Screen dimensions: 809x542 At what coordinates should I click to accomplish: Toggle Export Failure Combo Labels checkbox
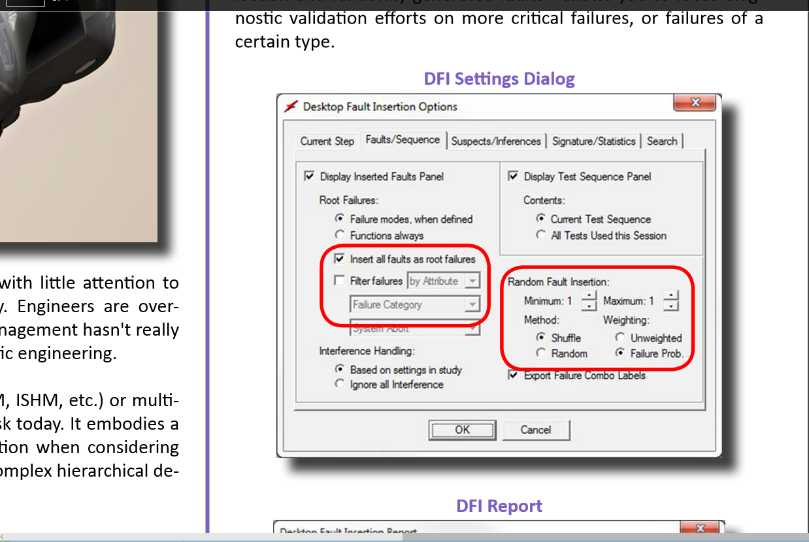(x=513, y=375)
